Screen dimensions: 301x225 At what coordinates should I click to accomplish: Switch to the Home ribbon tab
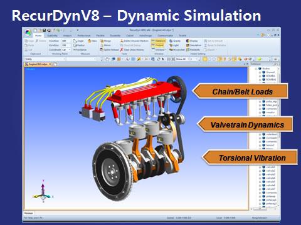[x=38, y=36]
